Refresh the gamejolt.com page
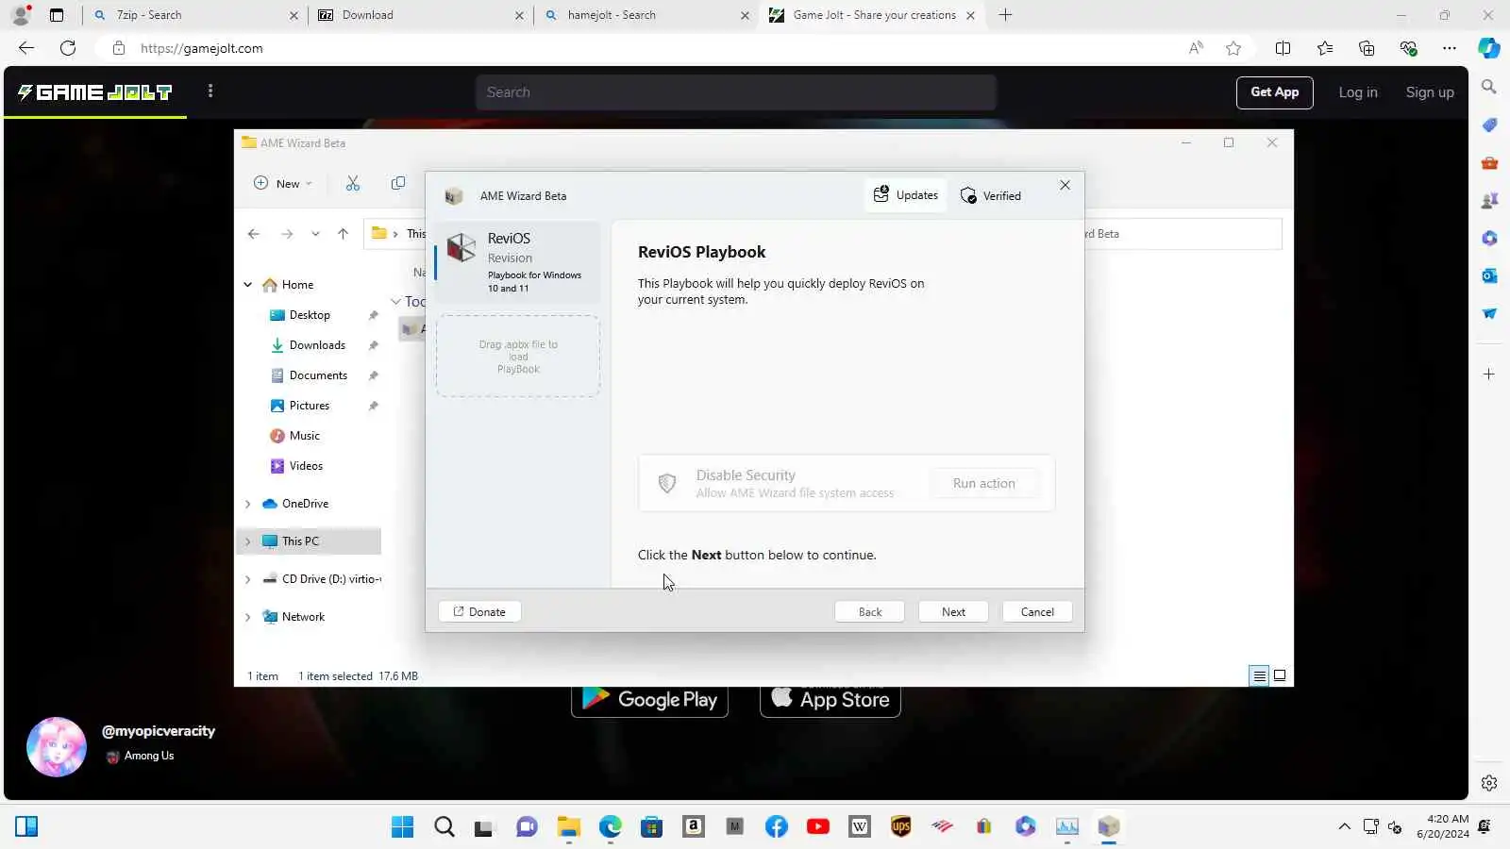The height and width of the screenshot is (849, 1510). click(x=68, y=48)
